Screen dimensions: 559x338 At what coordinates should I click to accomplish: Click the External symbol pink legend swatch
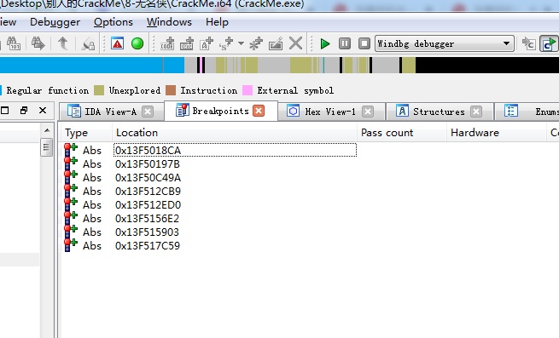pos(247,90)
